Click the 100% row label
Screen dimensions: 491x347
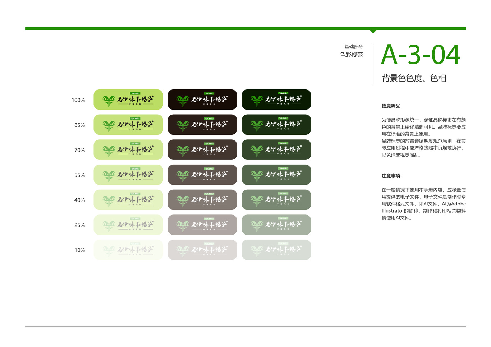(x=78, y=100)
